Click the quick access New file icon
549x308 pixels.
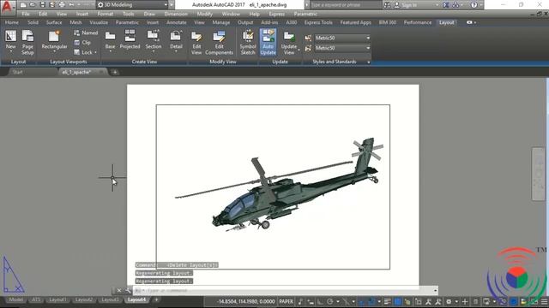23,5
